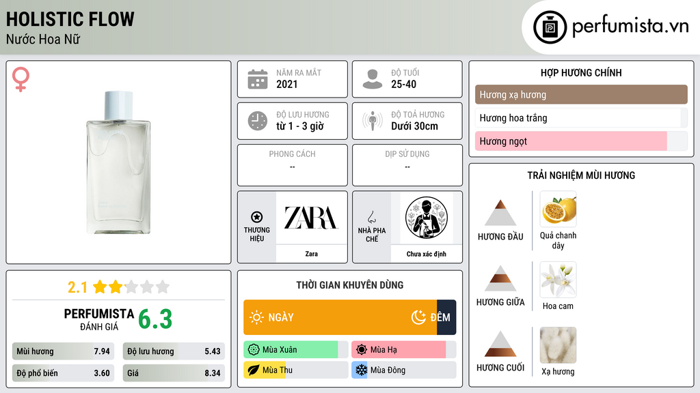Click the dark Đêm night segment
Screen dimensions: 700x393
point(446,317)
